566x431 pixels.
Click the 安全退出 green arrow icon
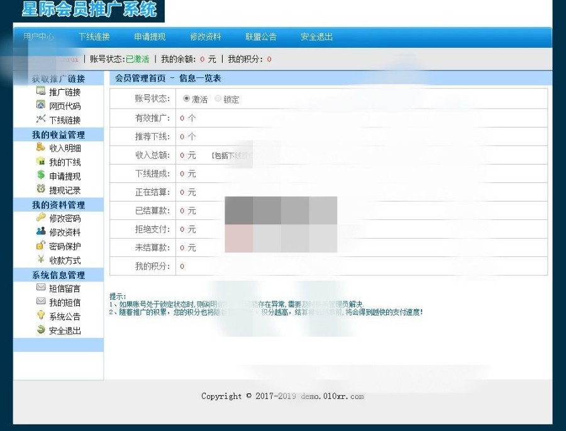(x=41, y=329)
